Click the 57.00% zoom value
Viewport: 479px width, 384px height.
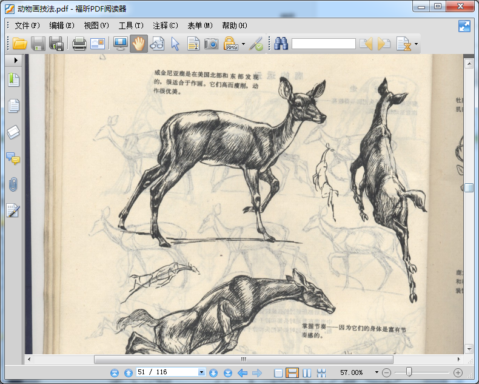[351, 372]
